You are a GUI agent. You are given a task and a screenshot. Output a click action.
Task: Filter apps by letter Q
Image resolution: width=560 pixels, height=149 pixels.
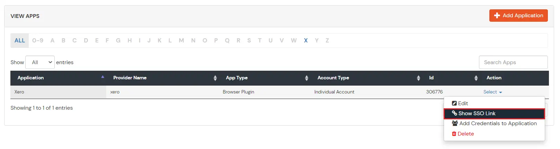227,40
